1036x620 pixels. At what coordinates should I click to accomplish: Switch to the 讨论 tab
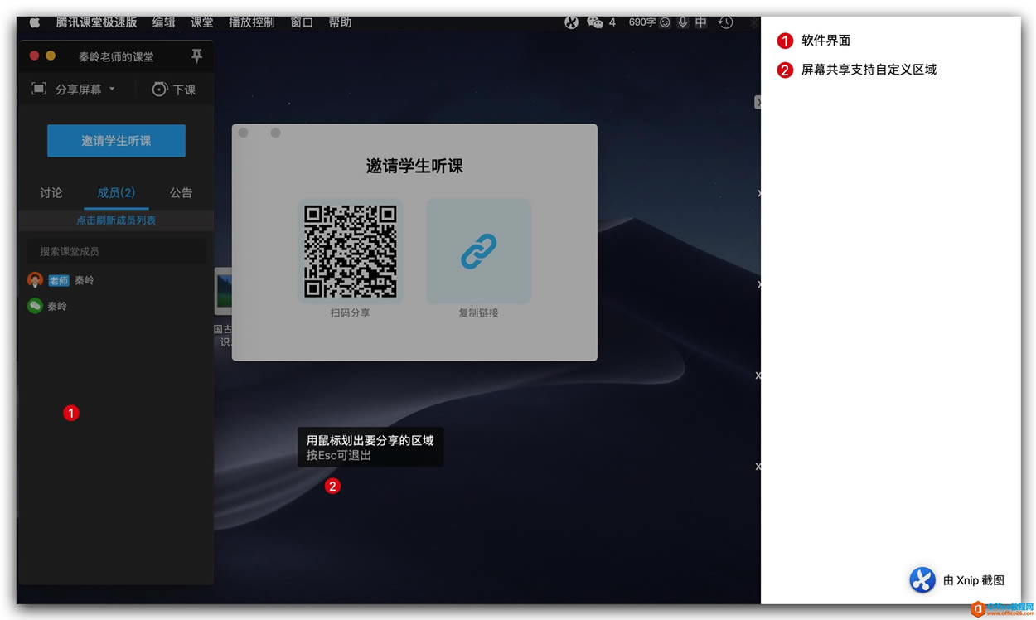point(51,192)
